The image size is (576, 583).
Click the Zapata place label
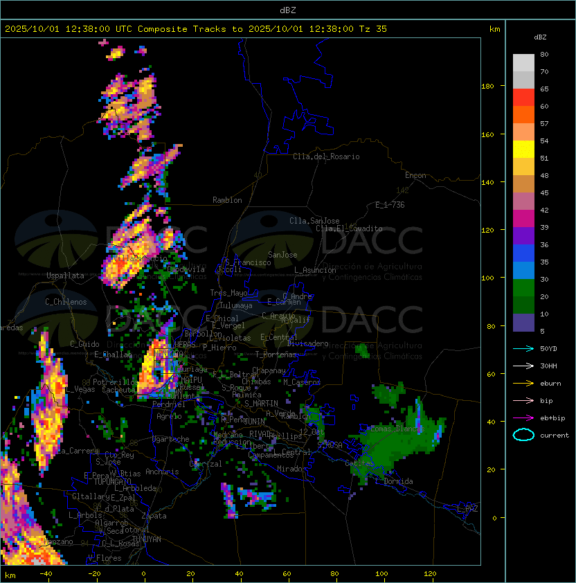click(x=154, y=516)
